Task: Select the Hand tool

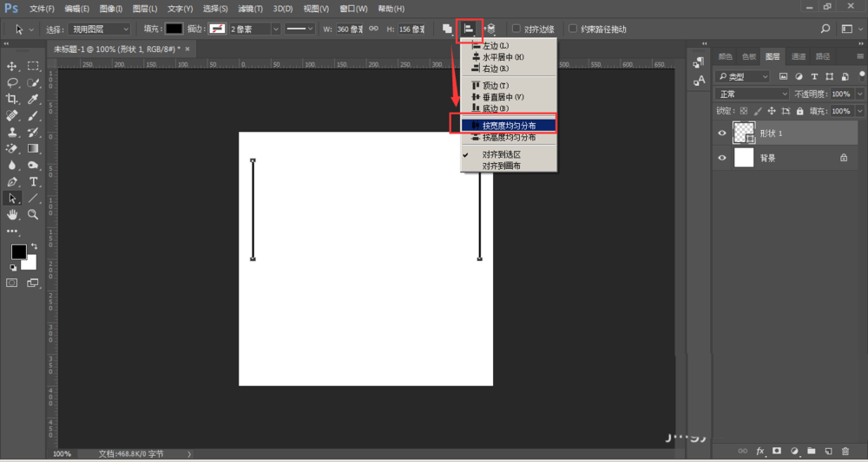Action: [x=12, y=214]
